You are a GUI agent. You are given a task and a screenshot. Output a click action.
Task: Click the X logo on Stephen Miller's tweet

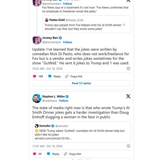coord(128,96)
